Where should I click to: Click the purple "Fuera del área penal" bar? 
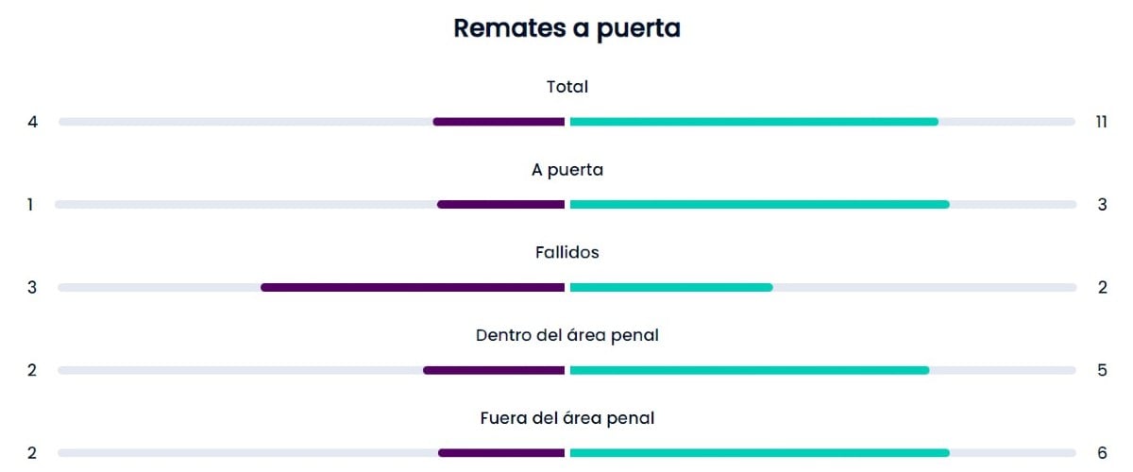[501, 453]
